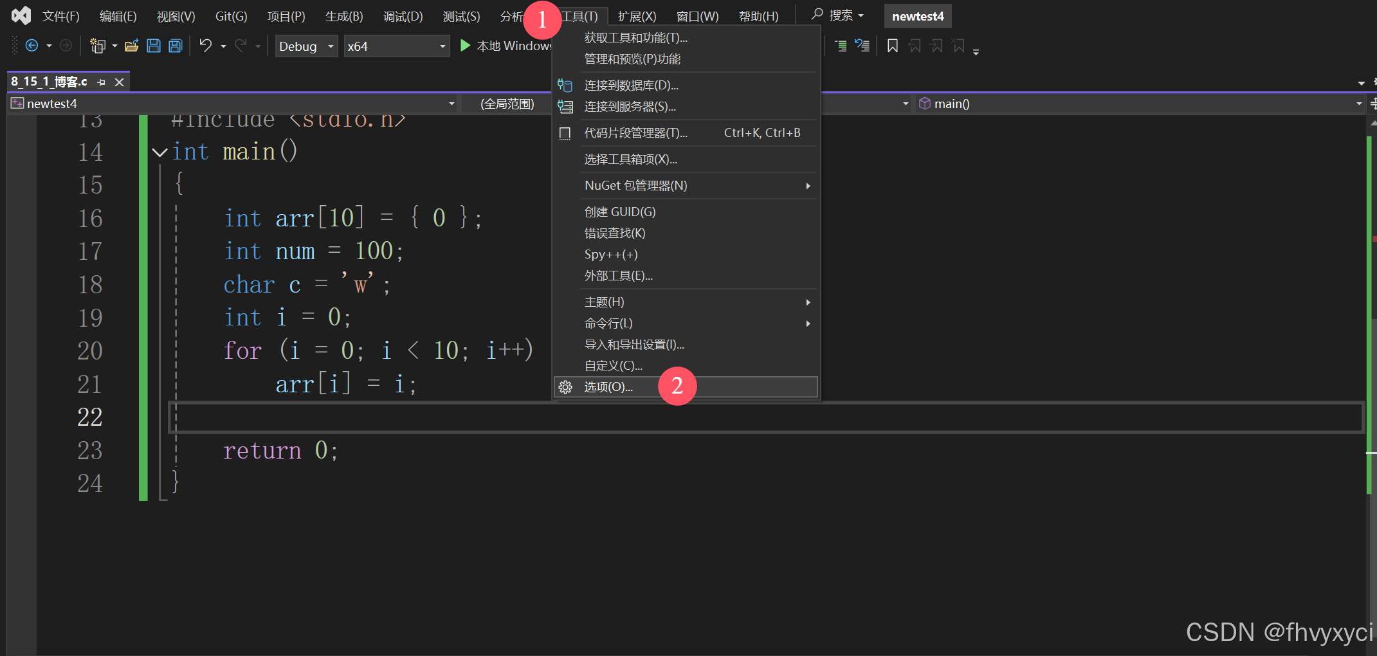This screenshot has height=656, width=1377.
Task: Expand the new project dropdown arrow
Action: (114, 46)
